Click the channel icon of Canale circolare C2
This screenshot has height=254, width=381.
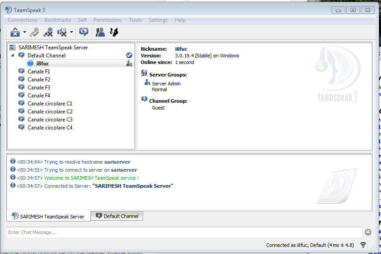coord(21,111)
